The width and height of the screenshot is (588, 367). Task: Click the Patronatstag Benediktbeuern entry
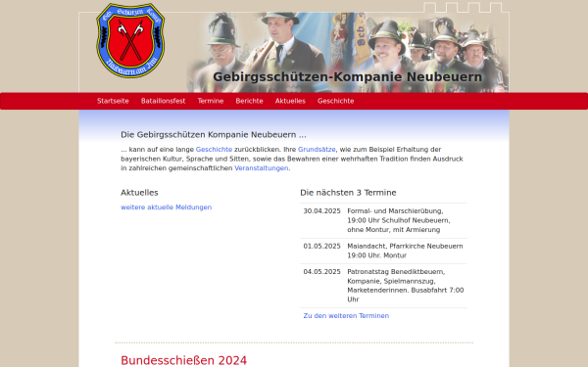point(406,286)
